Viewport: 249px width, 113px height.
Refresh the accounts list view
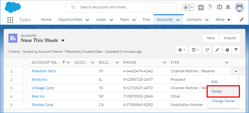(207, 50)
